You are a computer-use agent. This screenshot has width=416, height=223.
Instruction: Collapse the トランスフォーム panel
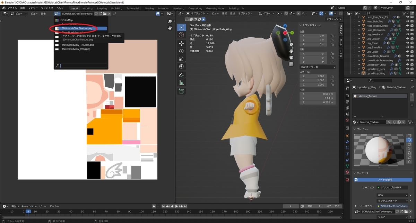(301, 25)
